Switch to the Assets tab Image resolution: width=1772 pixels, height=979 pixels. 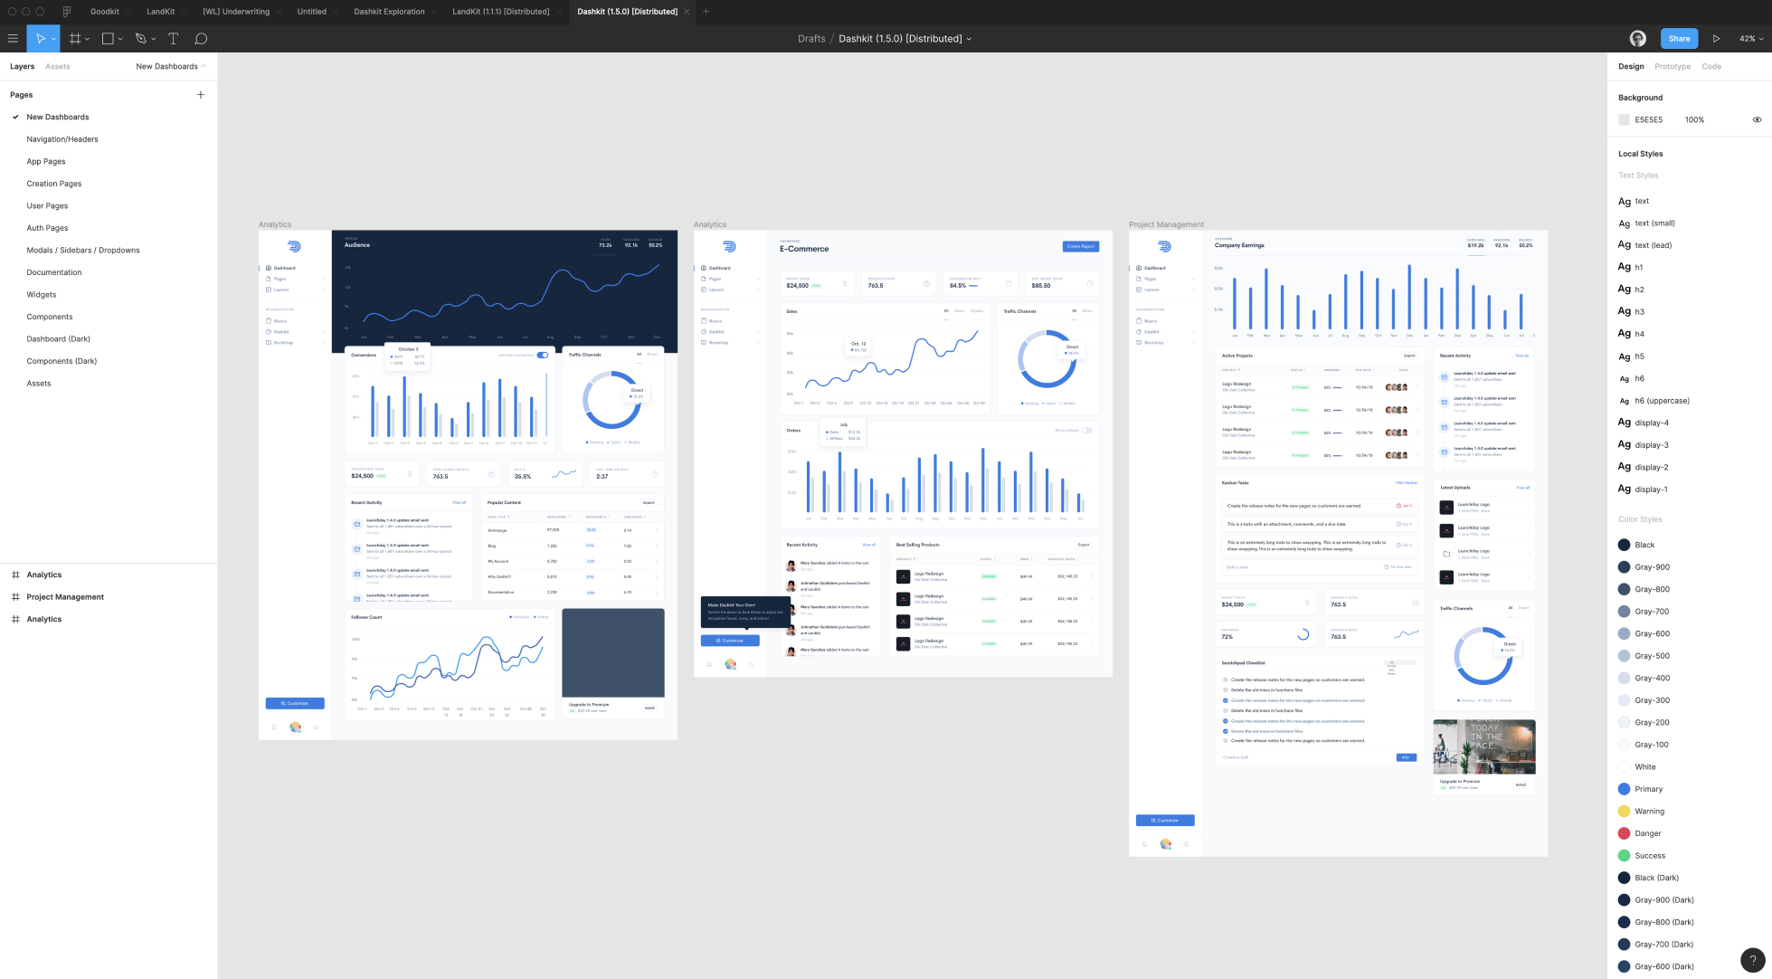tap(58, 66)
